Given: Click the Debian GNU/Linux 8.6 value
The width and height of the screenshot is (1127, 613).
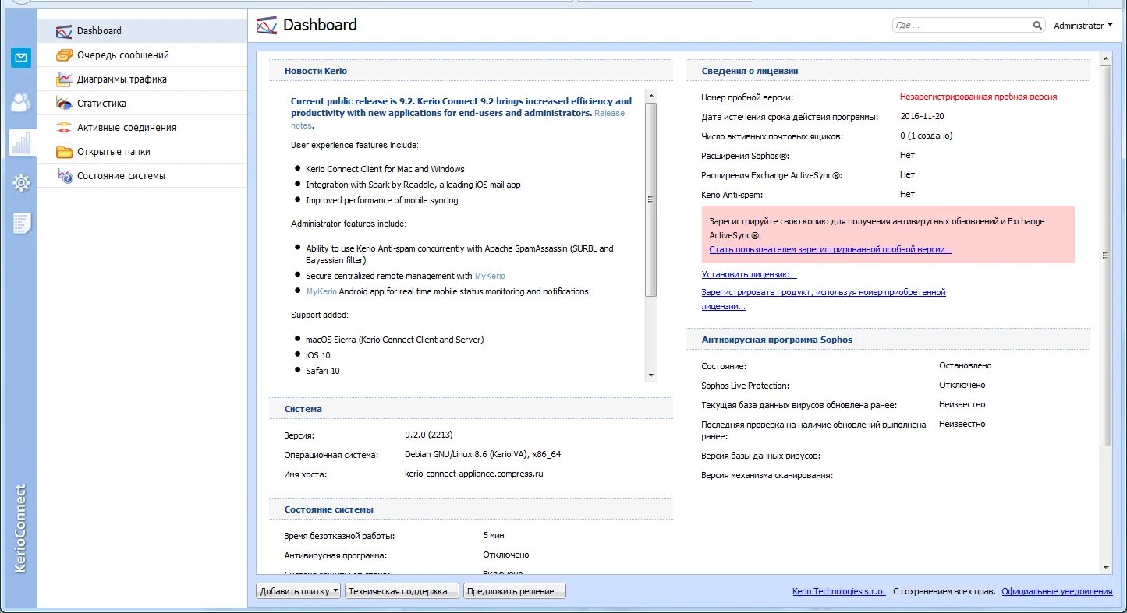Looking at the screenshot, I should pos(482,454).
